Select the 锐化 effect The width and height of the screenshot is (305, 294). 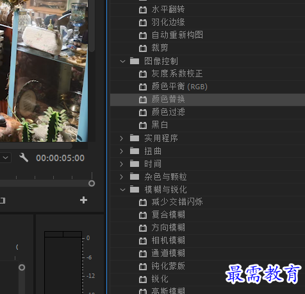click(160, 279)
